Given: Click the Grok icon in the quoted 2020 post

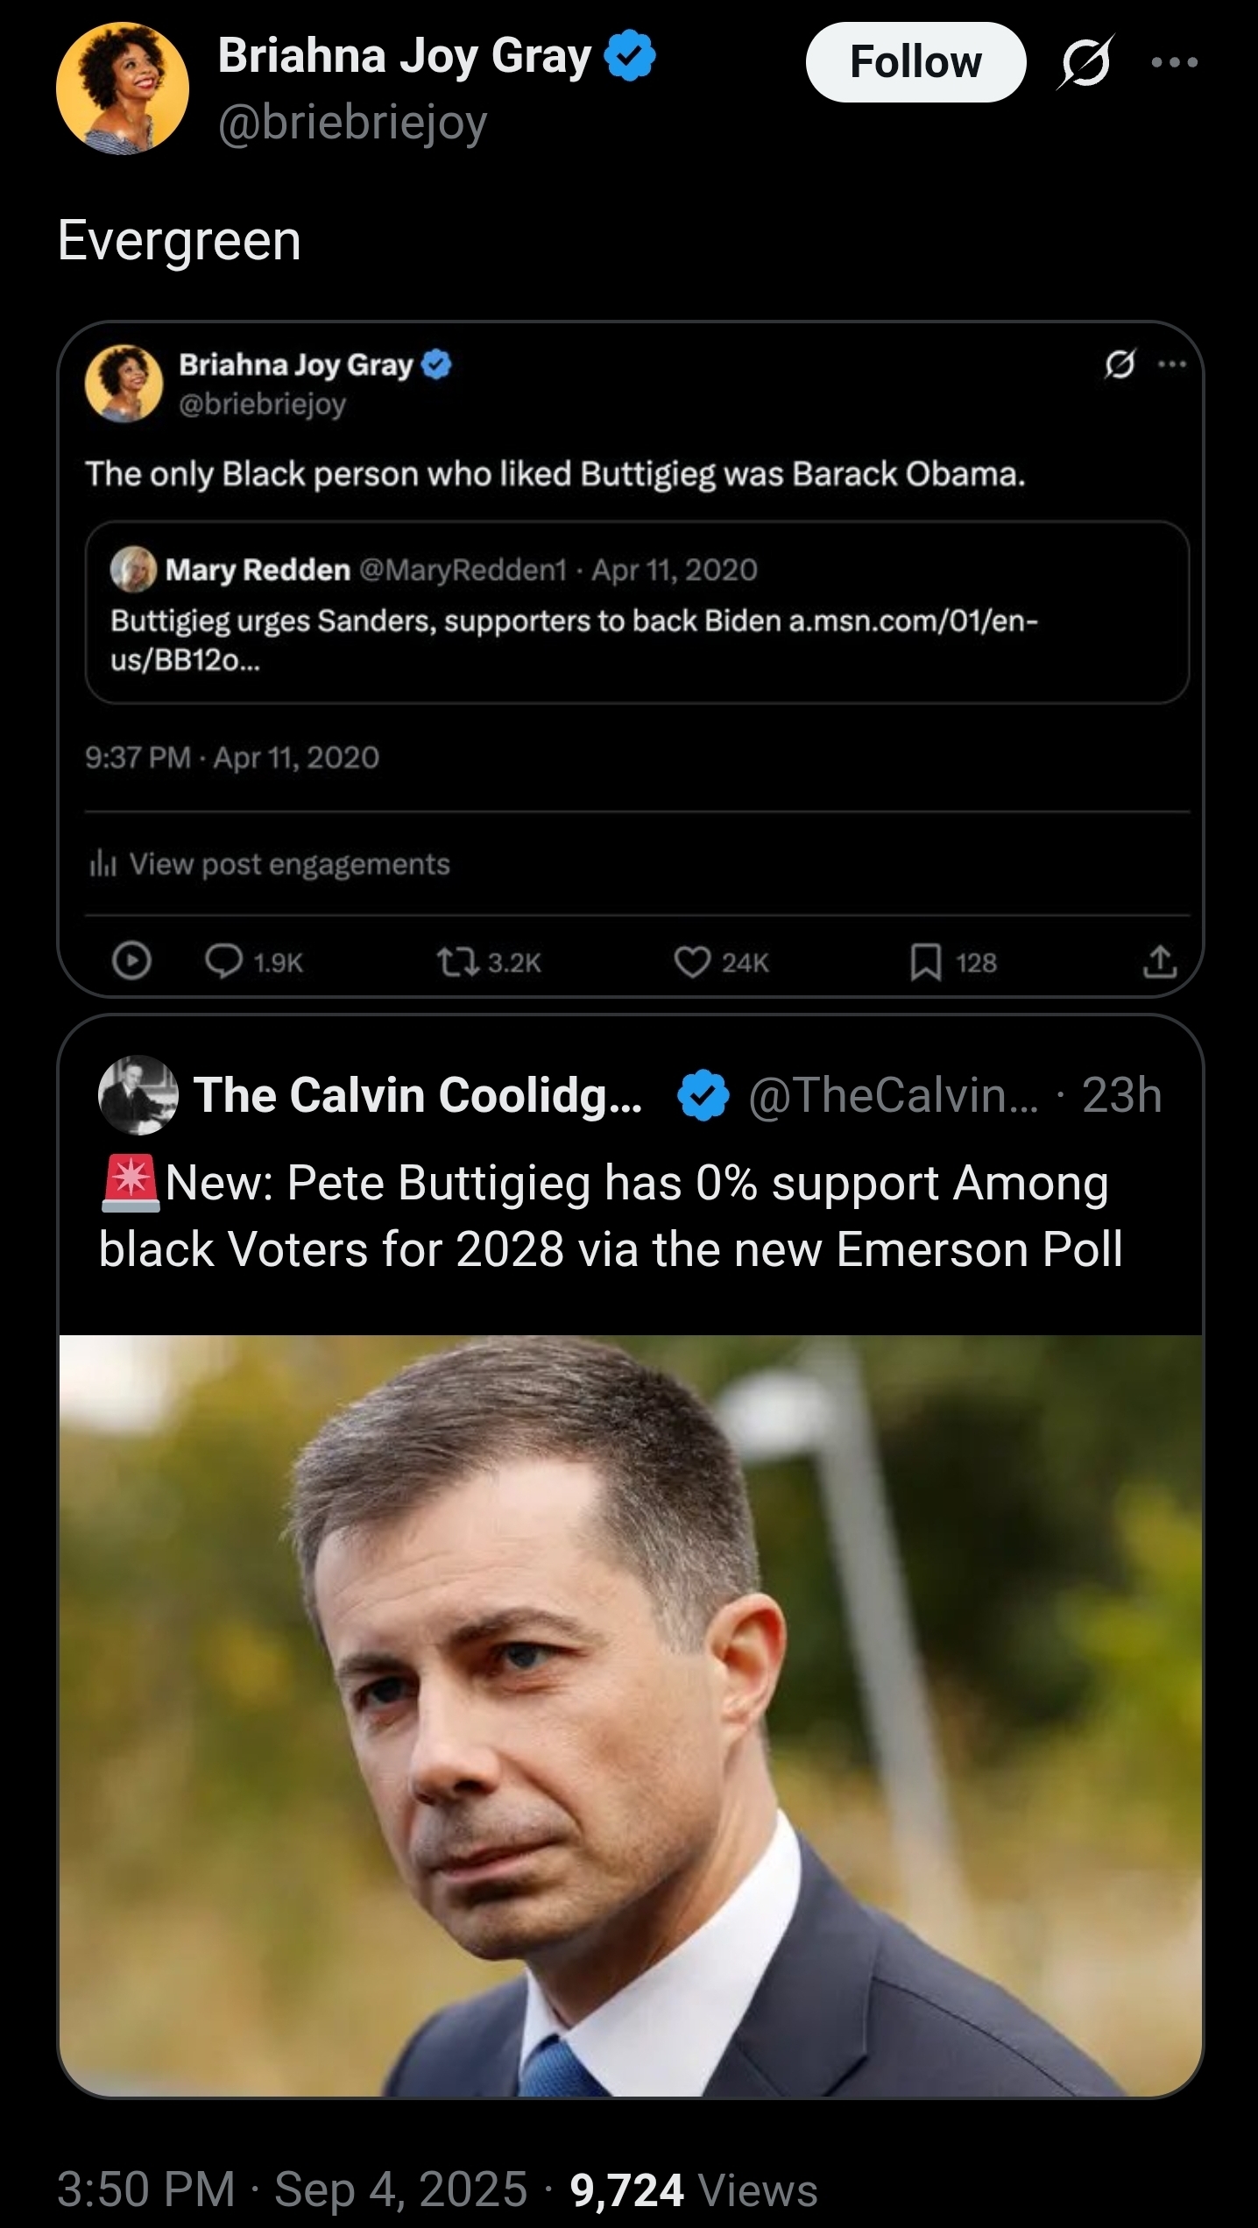Looking at the screenshot, I should [x=1120, y=364].
